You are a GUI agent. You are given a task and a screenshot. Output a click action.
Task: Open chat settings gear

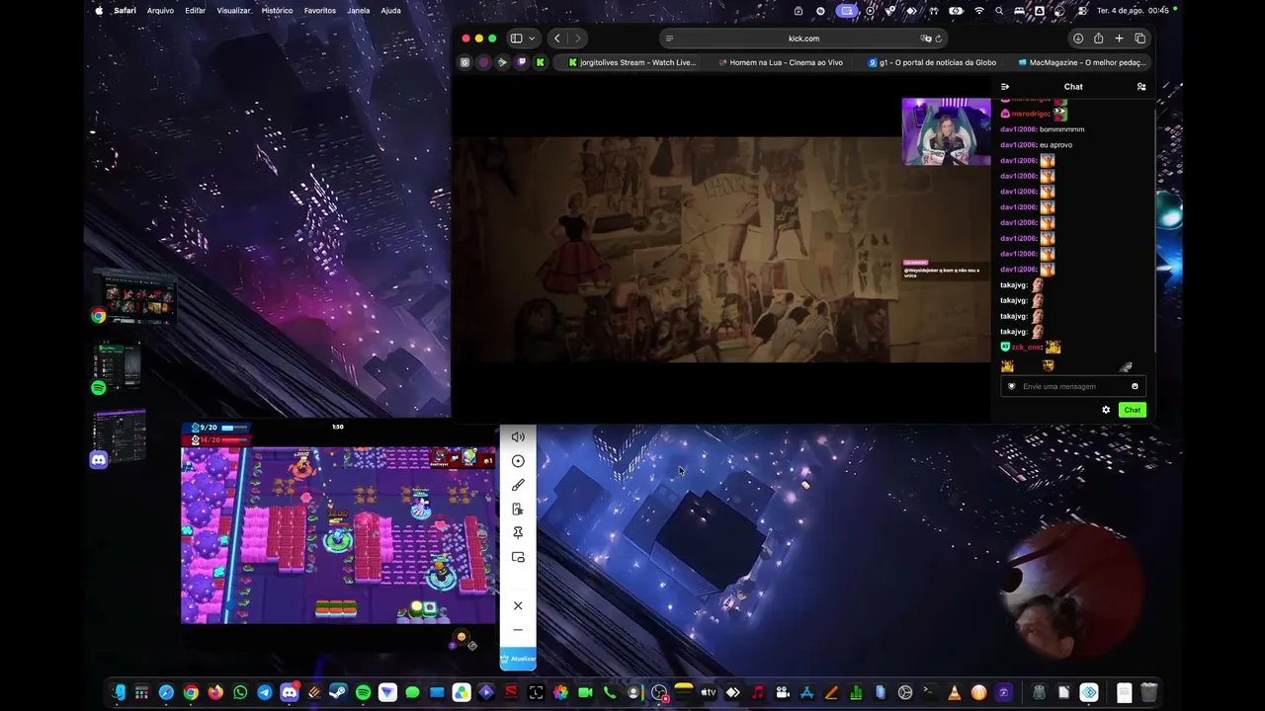(x=1106, y=410)
